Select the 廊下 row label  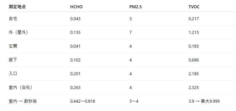13,60
